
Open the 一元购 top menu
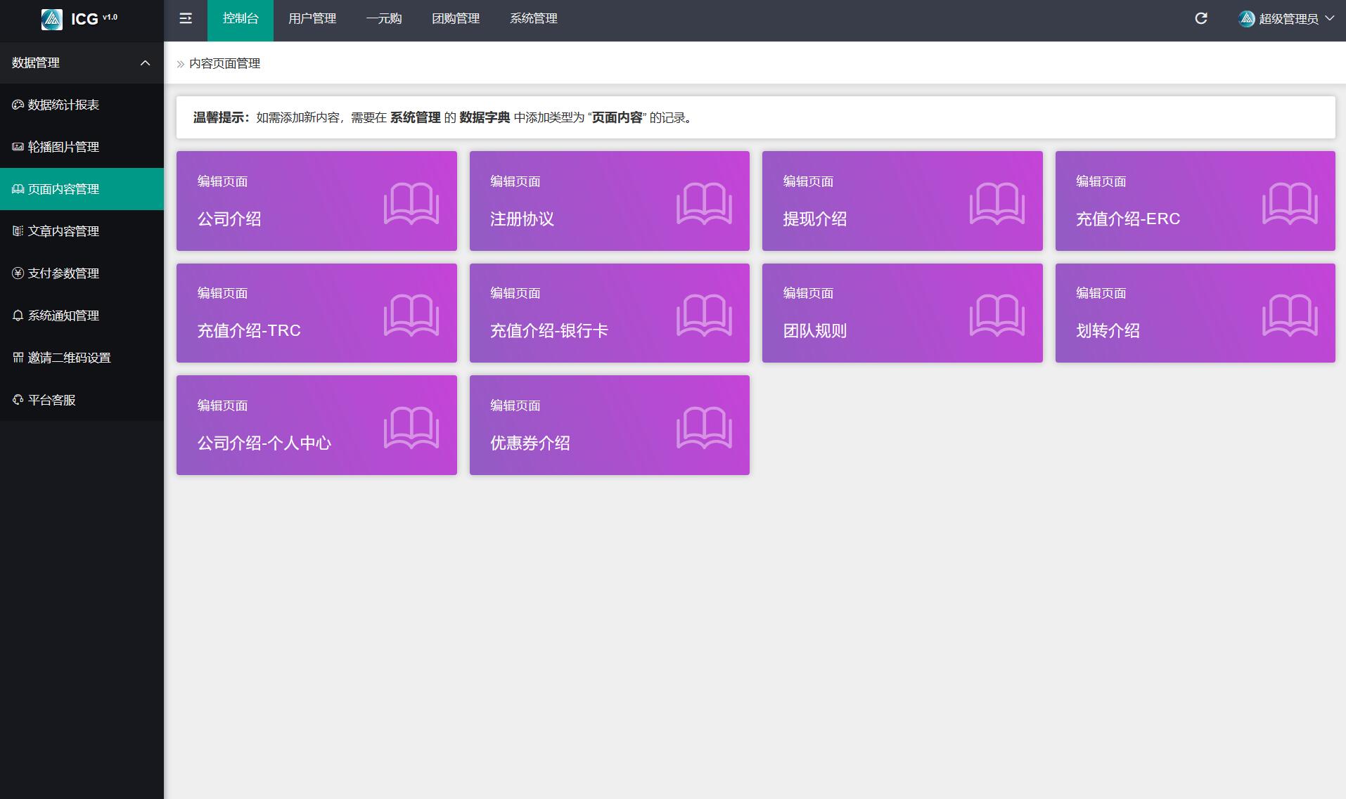384,19
